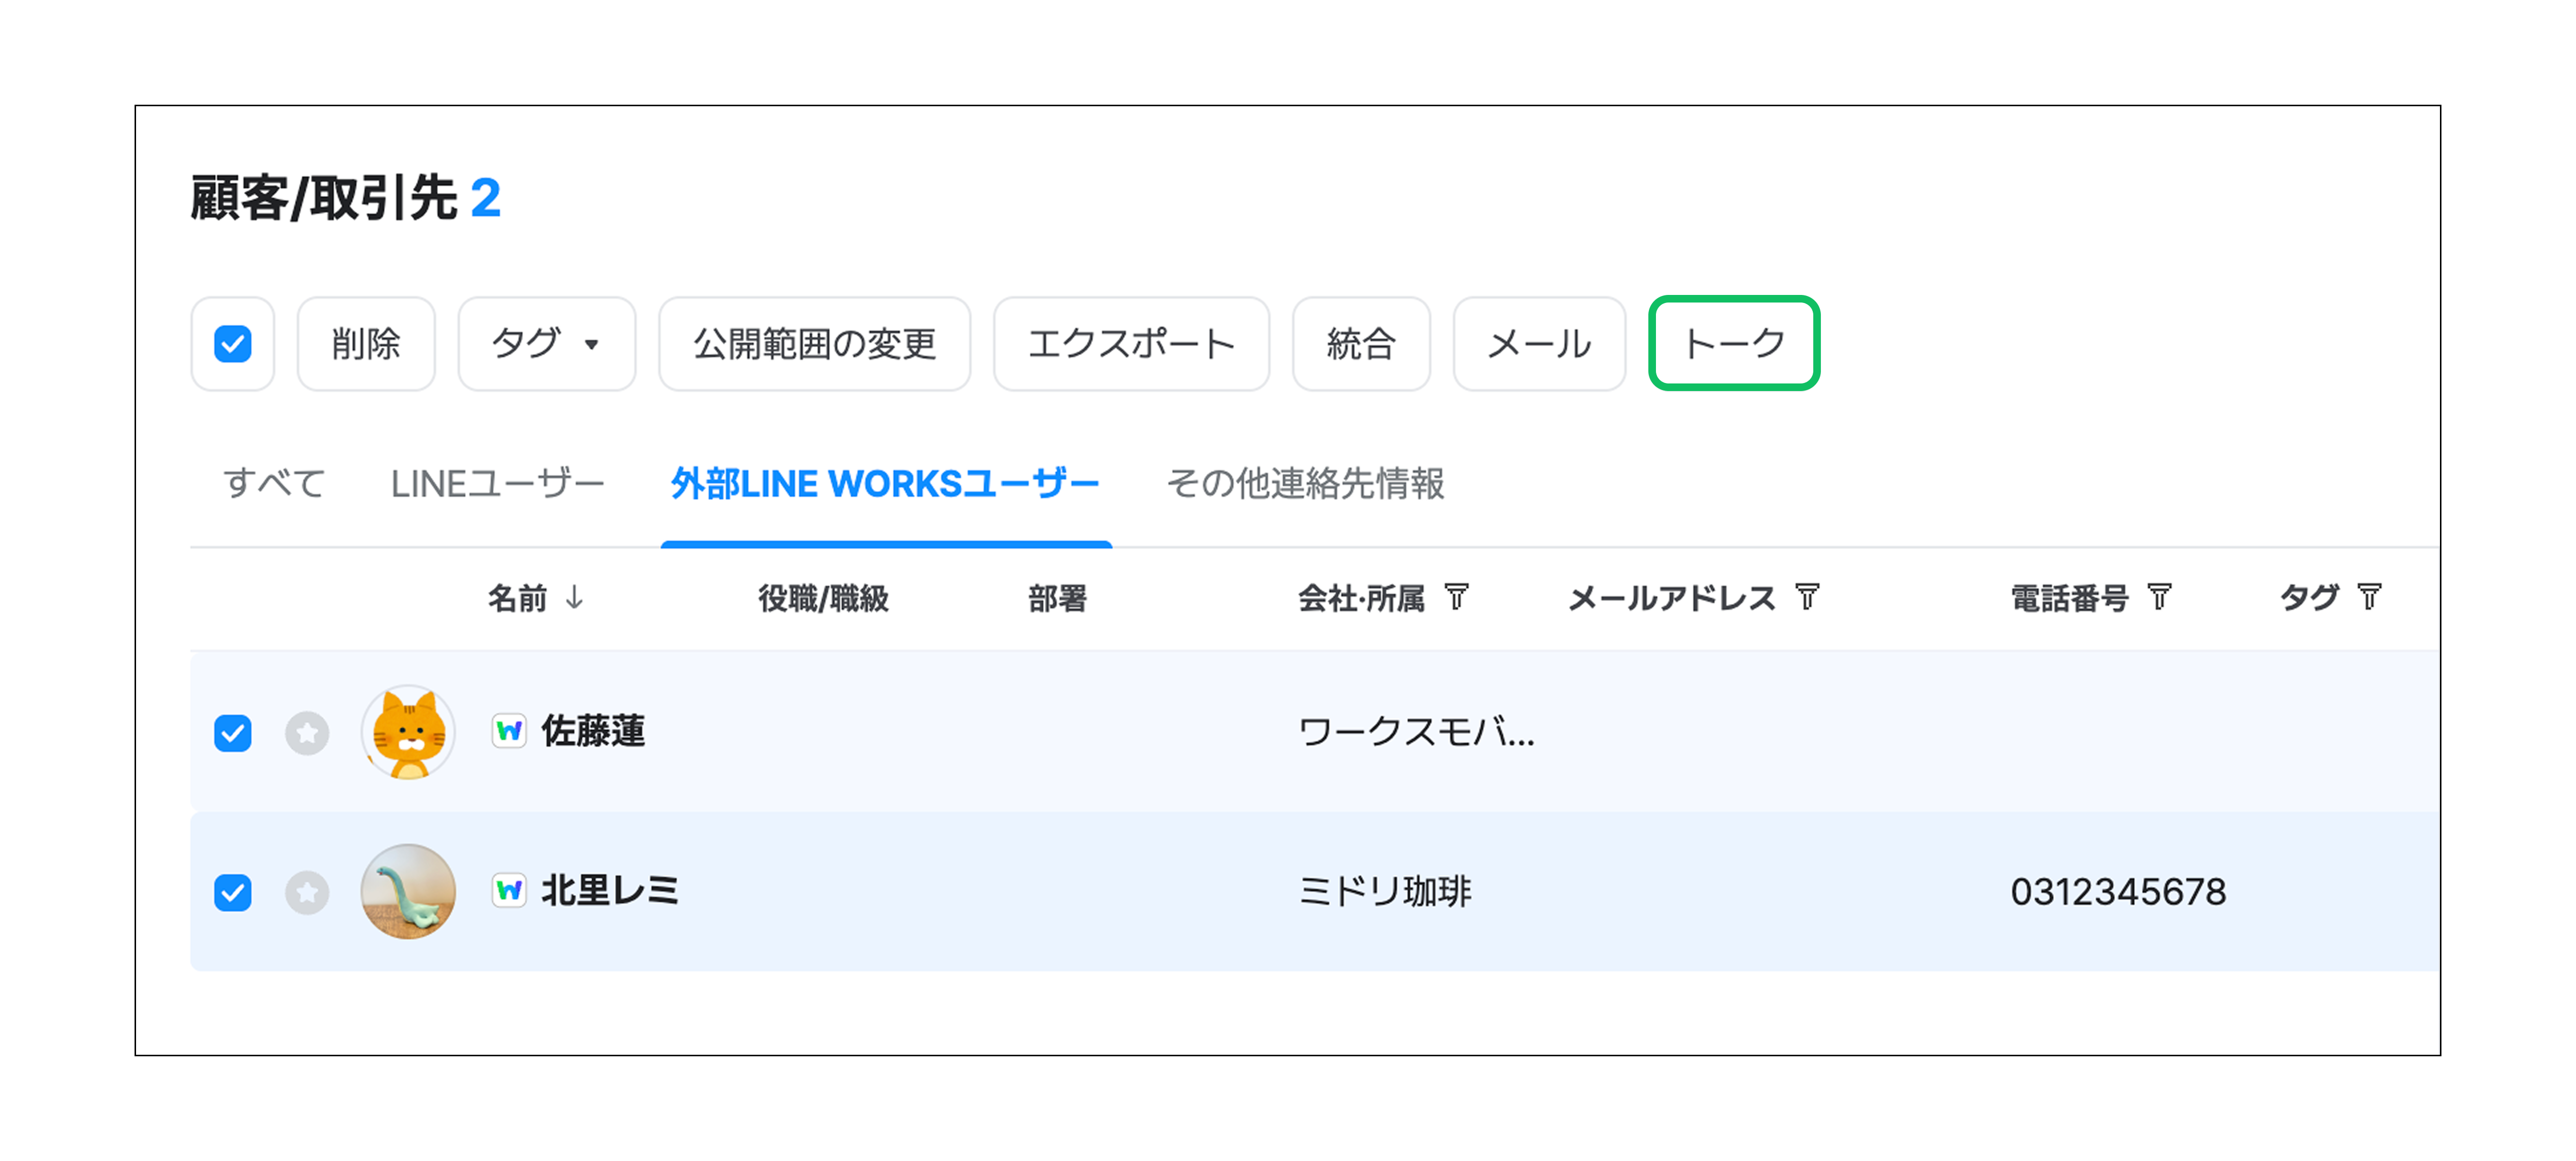Click the 削除 button
The width and height of the screenshot is (2576, 1161).
pos(366,344)
